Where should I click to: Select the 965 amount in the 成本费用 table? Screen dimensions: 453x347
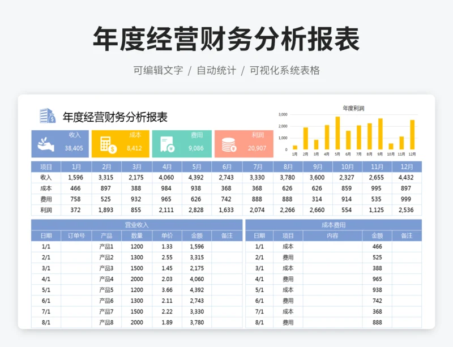(x=377, y=279)
